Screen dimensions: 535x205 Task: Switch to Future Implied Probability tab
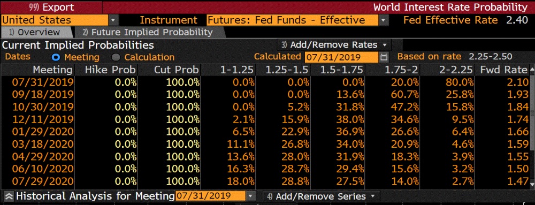[148, 33]
